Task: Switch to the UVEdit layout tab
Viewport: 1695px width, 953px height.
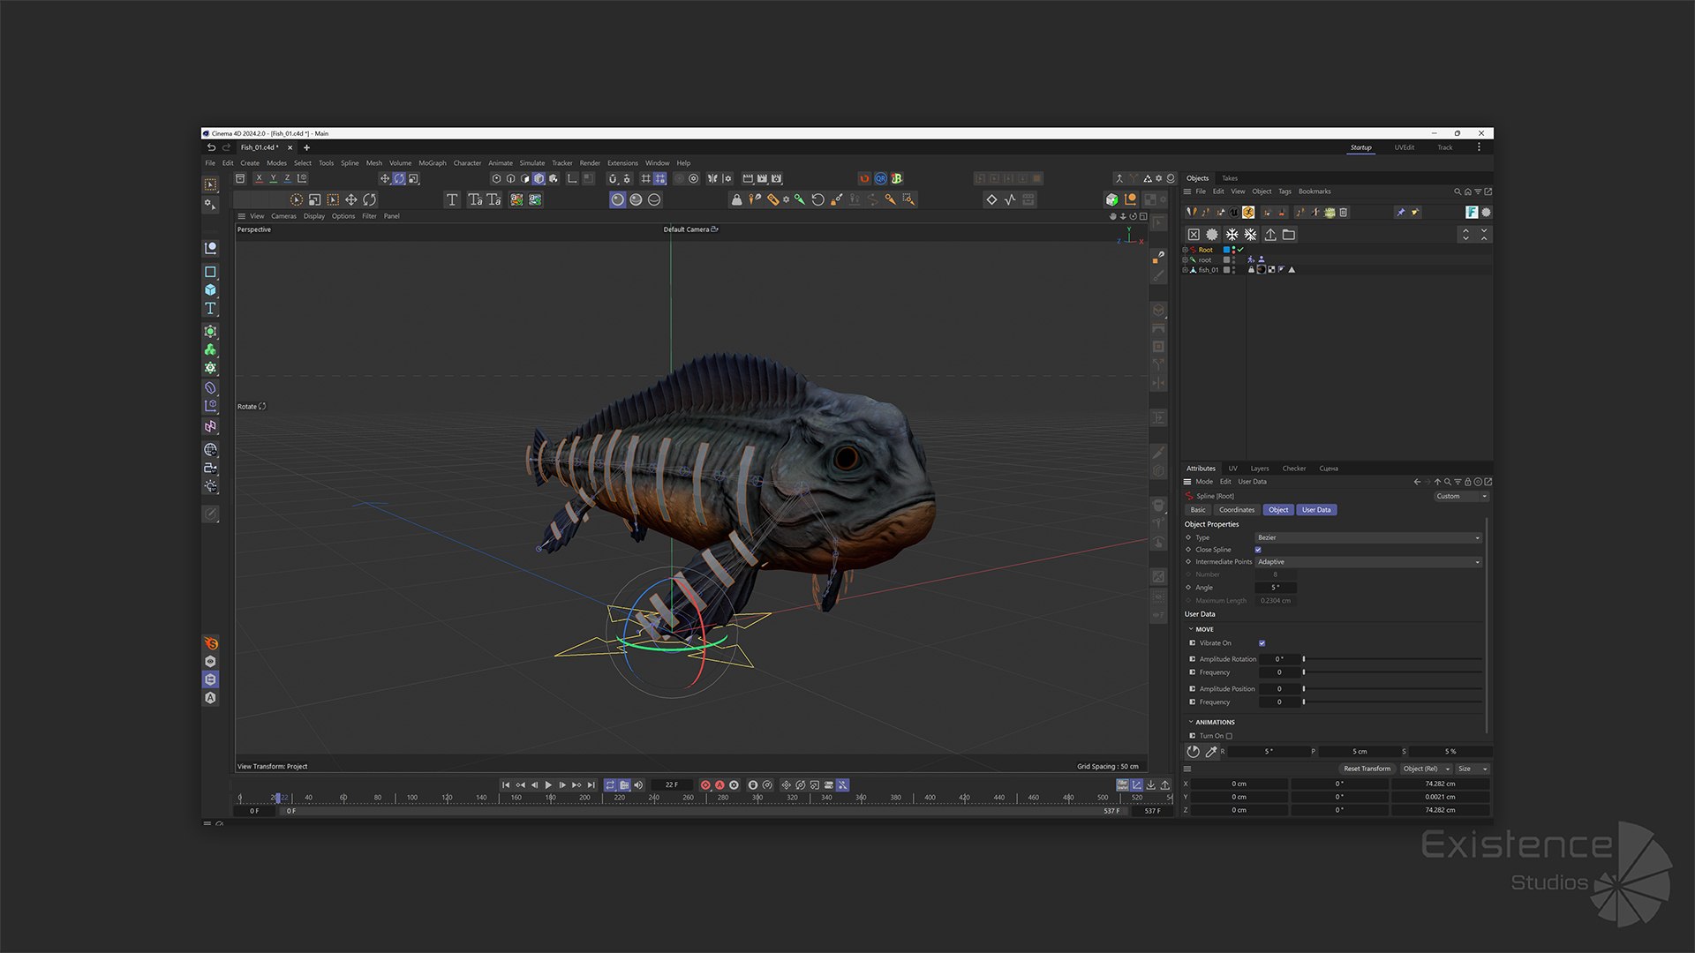Action: pyautogui.click(x=1405, y=147)
